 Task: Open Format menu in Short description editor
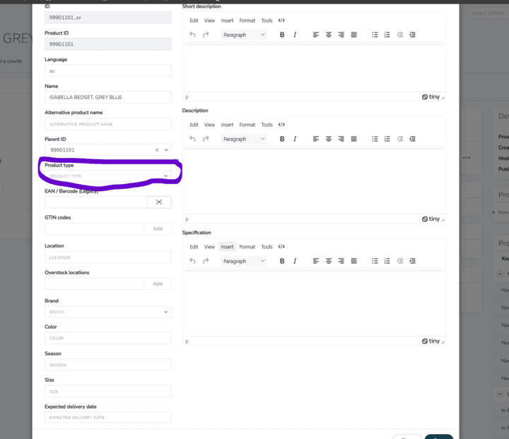(x=247, y=21)
